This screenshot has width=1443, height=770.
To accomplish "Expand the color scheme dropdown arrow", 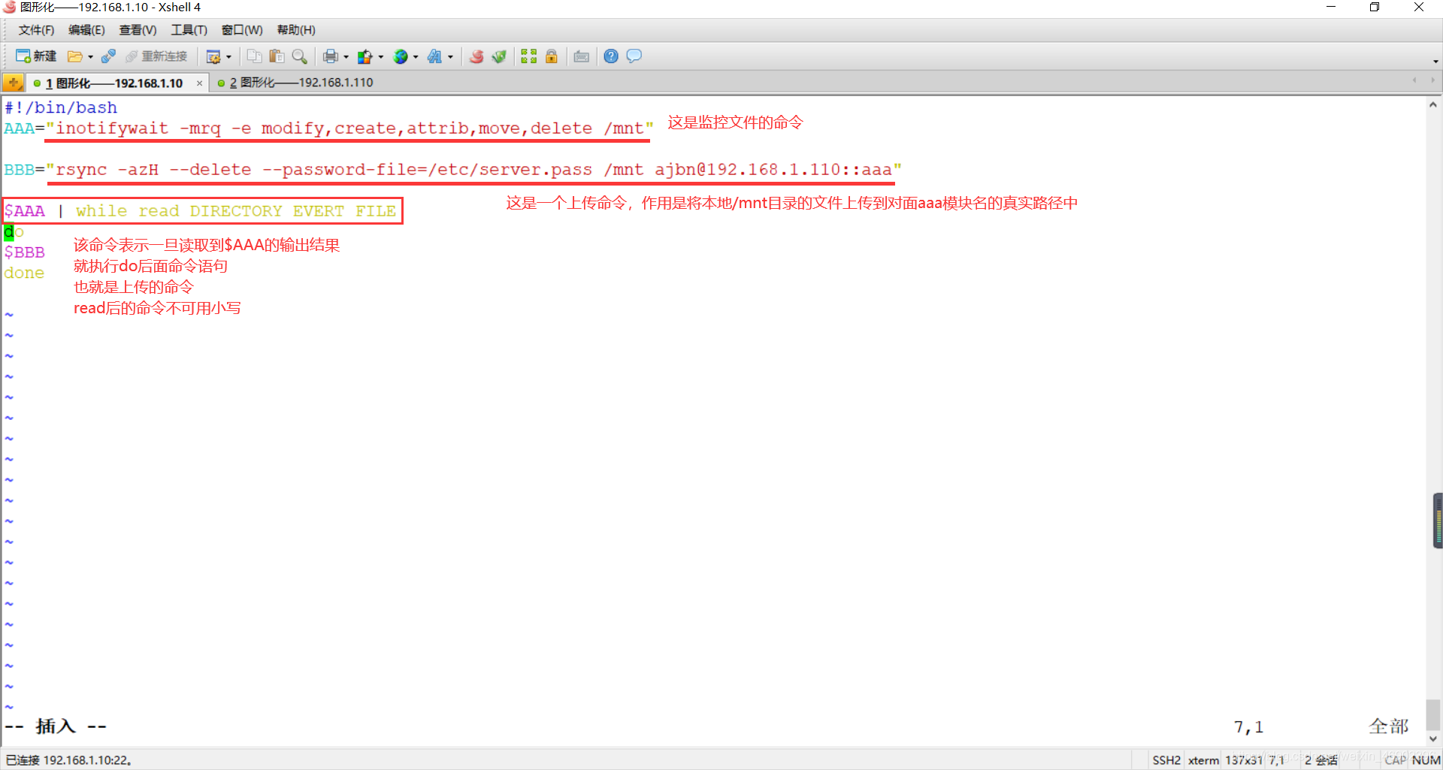I will pyautogui.click(x=381, y=57).
